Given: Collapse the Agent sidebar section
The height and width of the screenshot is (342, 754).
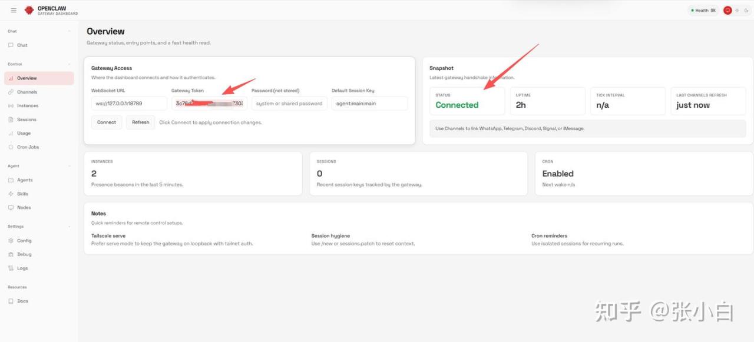Looking at the screenshot, I should (x=69, y=166).
